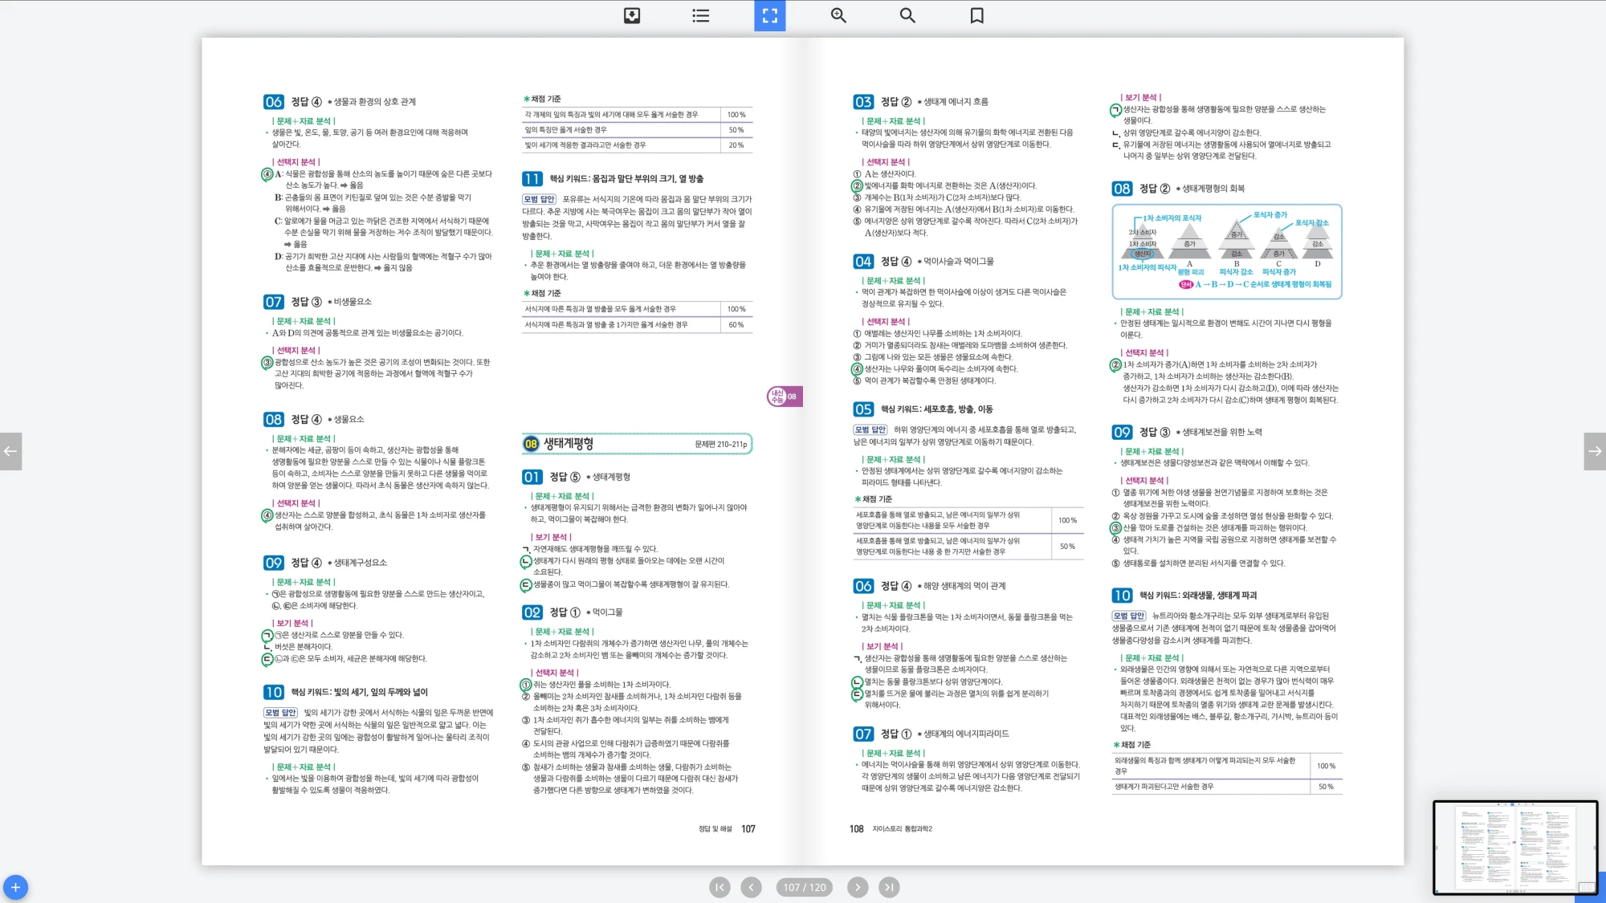The width and height of the screenshot is (1606, 903).
Task: Click the page preview thumbnail
Action: [x=1514, y=847]
